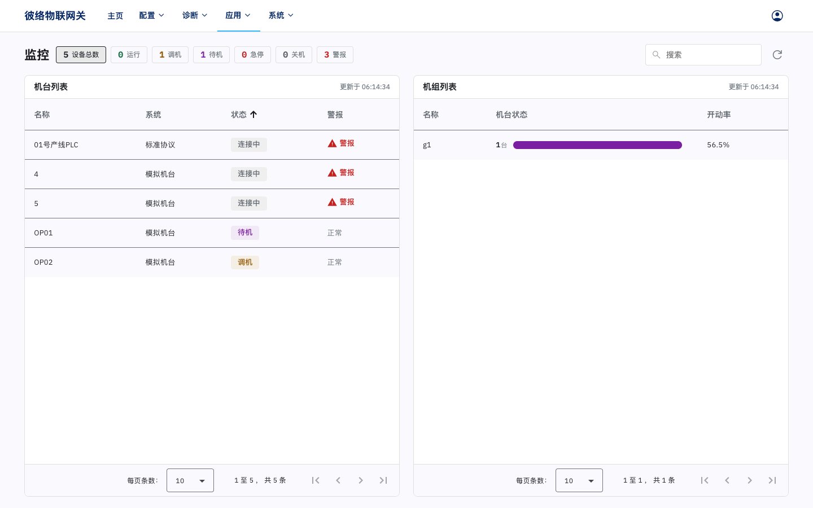The height and width of the screenshot is (508, 813).
Task: Sort 机台列表 by 警报 column
Action: tap(335, 115)
